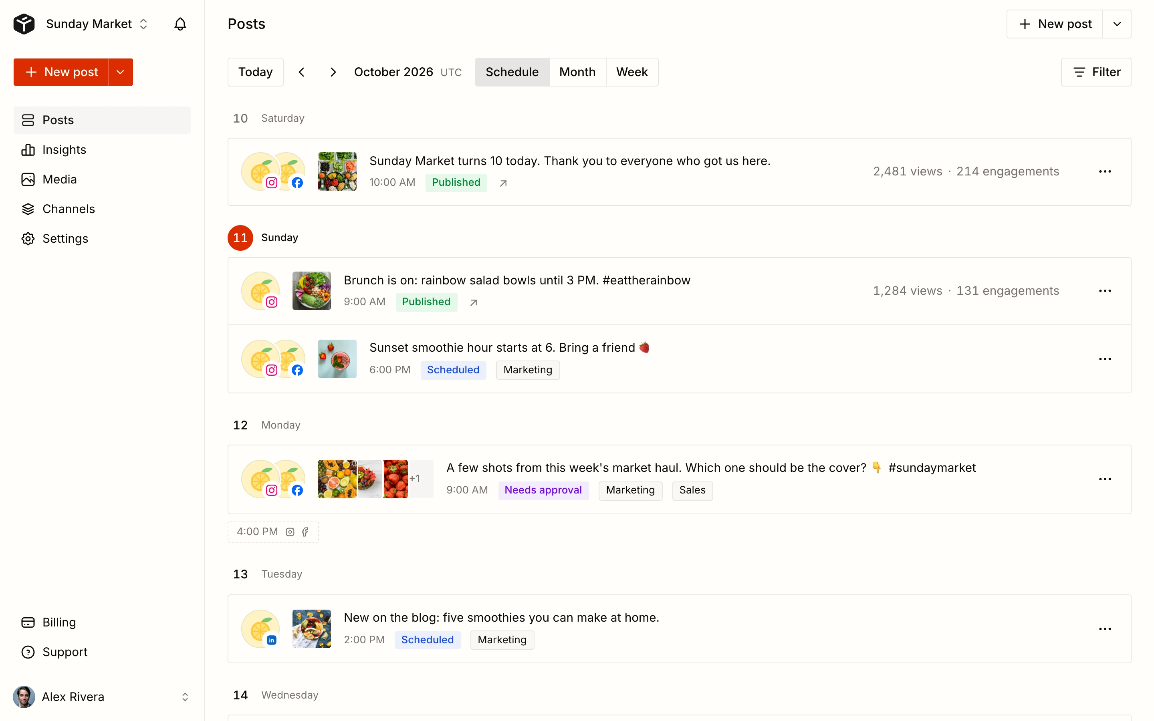Image resolution: width=1154 pixels, height=721 pixels.
Task: Open Settings in the sidebar
Action: click(102, 238)
